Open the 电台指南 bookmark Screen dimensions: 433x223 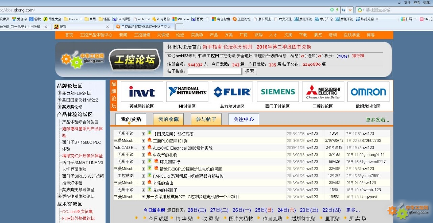click(x=221, y=19)
